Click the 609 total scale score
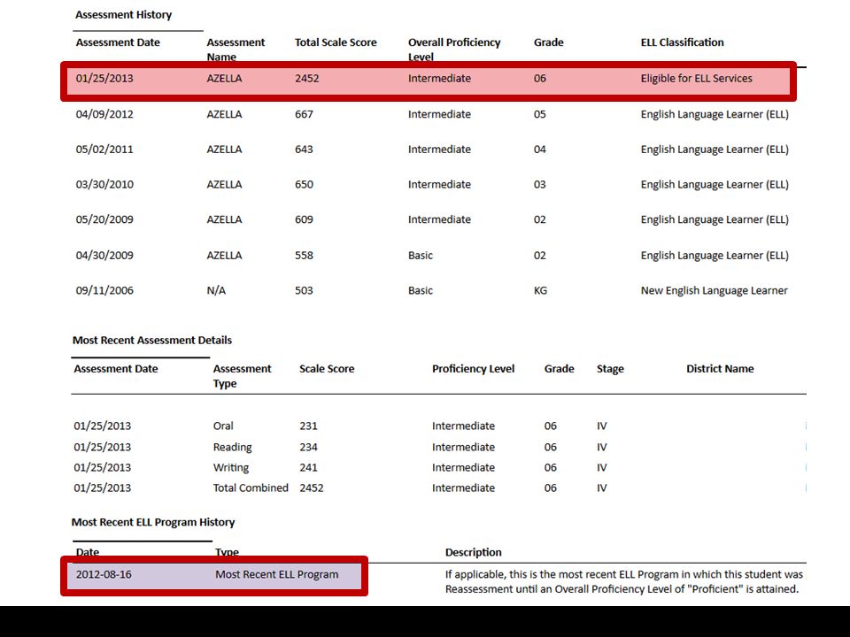Viewport: 850px width, 637px height. pos(304,220)
